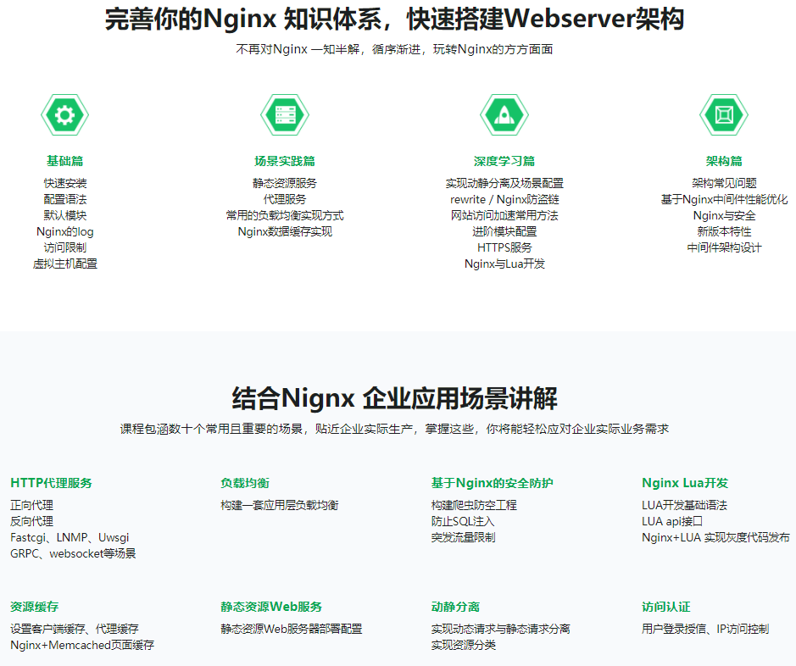796x666 pixels.
Task: Click the 负载均衡 green heading
Action: [245, 483]
